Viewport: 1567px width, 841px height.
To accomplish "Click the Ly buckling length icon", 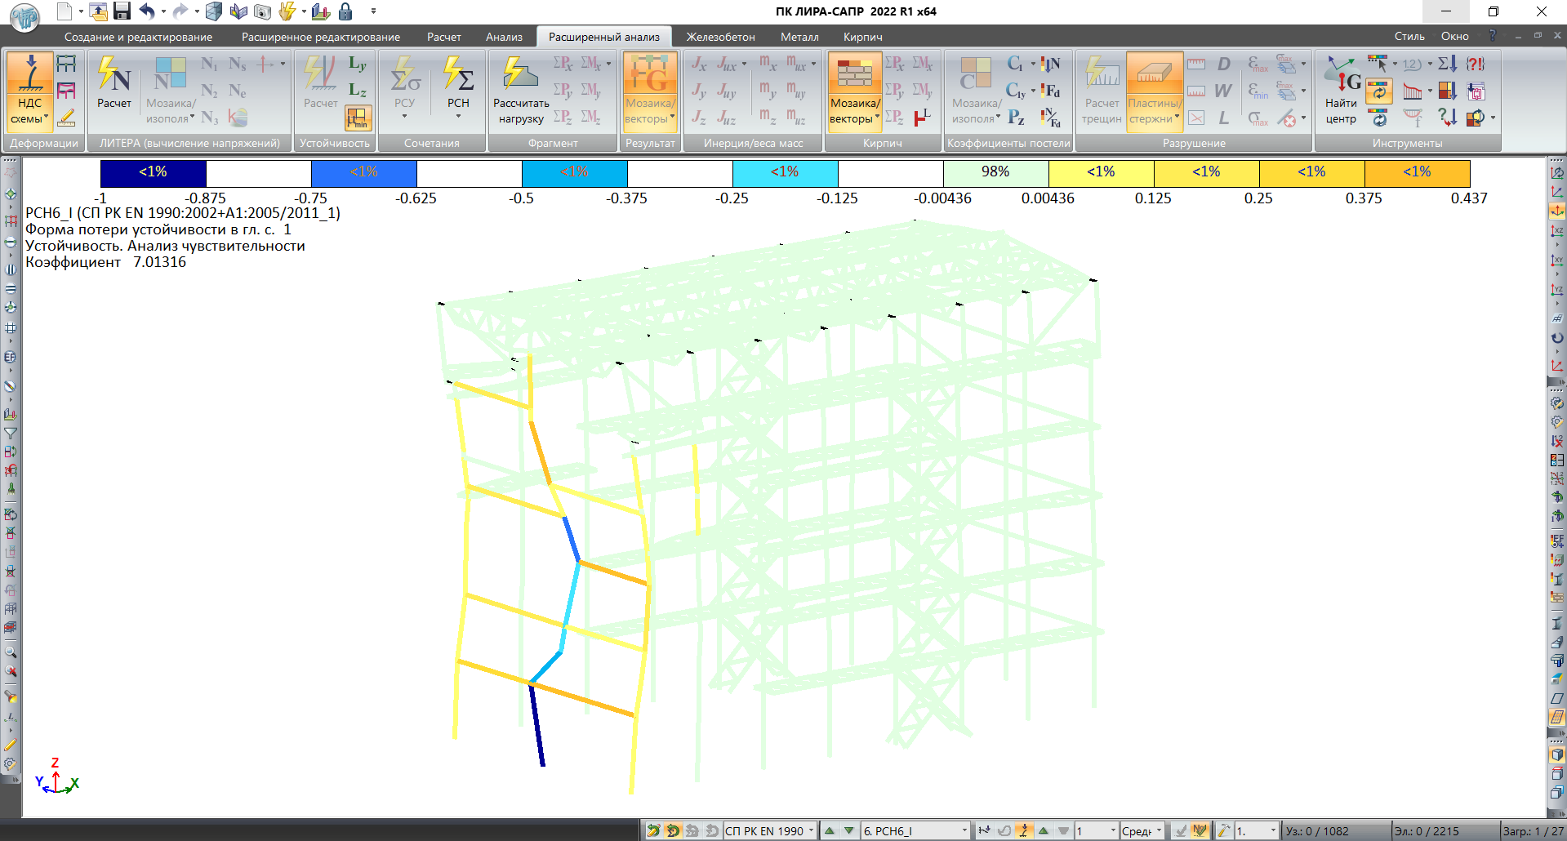I will point(357,65).
